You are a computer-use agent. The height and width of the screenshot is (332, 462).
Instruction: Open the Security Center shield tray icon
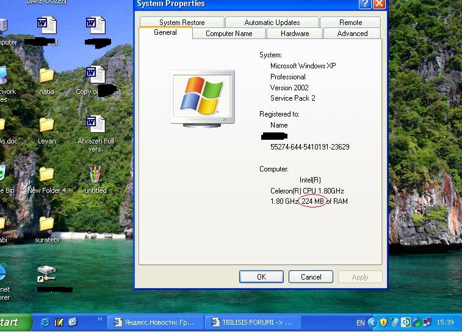pos(383,322)
